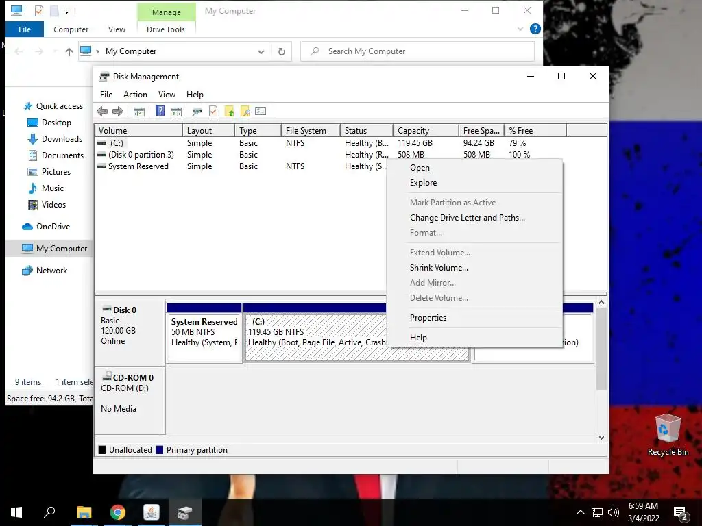Click the checklist settings toolbar icon
Screen dimensions: 702x526
[x=261, y=111]
